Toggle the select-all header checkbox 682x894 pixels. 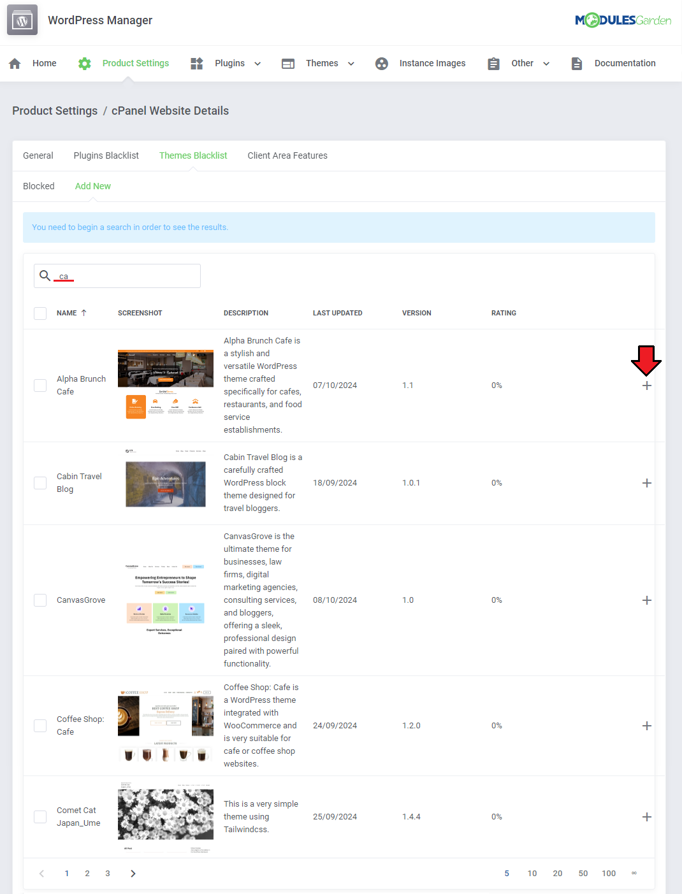[40, 314]
